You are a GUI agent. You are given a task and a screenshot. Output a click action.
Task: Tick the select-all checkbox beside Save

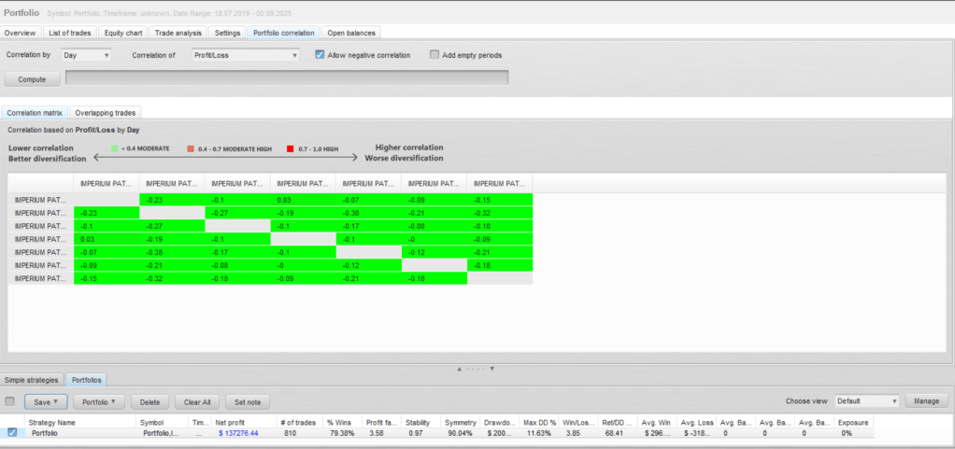[10, 401]
